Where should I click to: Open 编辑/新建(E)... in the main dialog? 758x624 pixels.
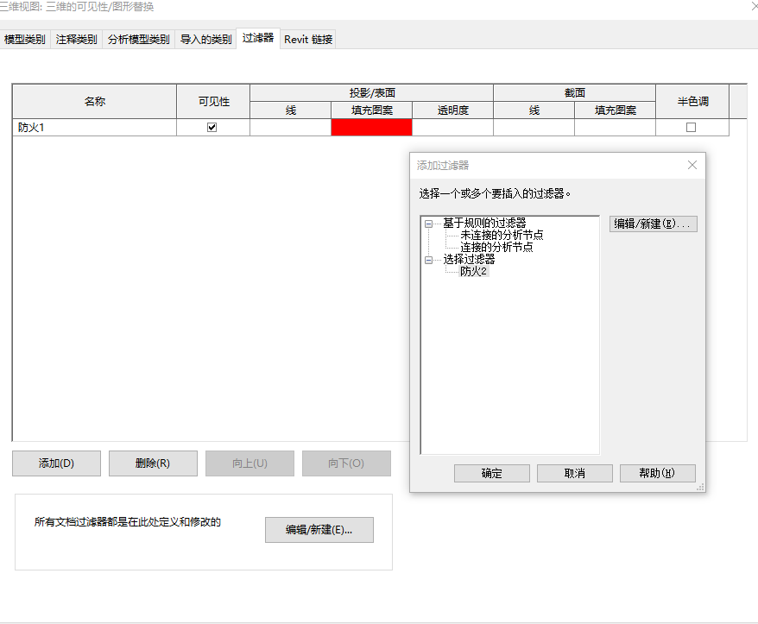pos(319,530)
